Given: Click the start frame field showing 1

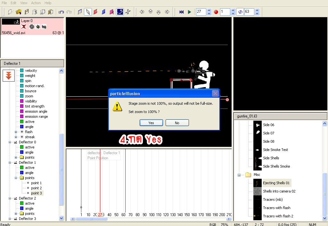Looking at the screenshot, I should (225, 12).
